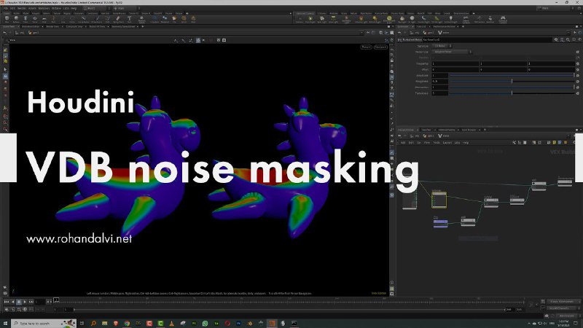Add an Area Light from the shelf
The width and height of the screenshot is (583, 328).
tap(333, 19)
